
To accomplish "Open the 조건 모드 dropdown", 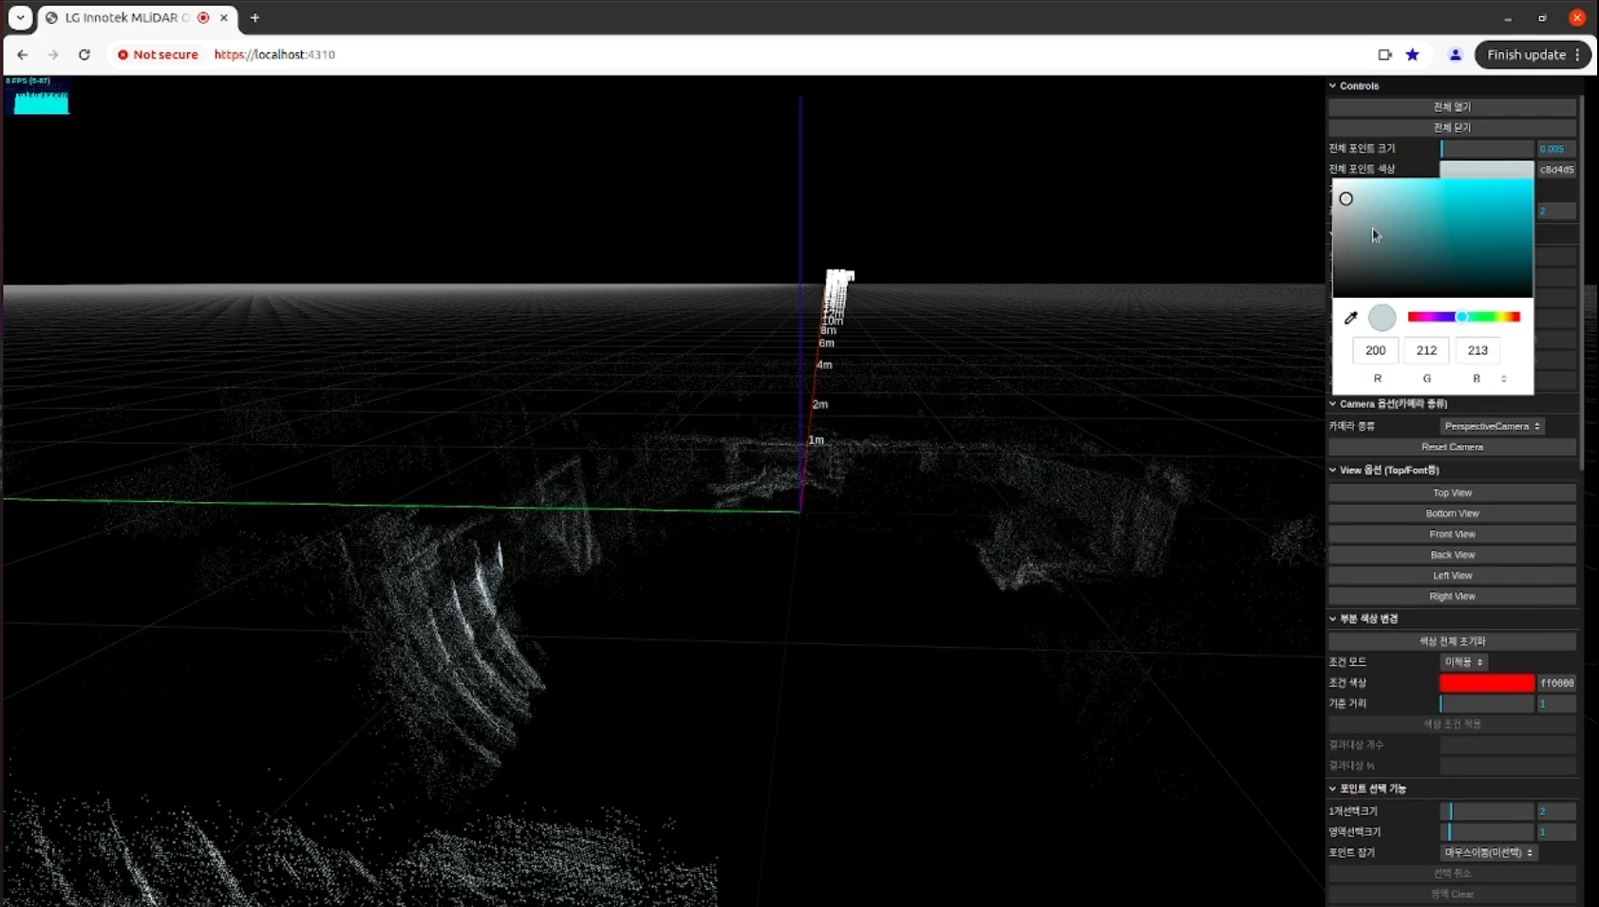I will [1463, 661].
